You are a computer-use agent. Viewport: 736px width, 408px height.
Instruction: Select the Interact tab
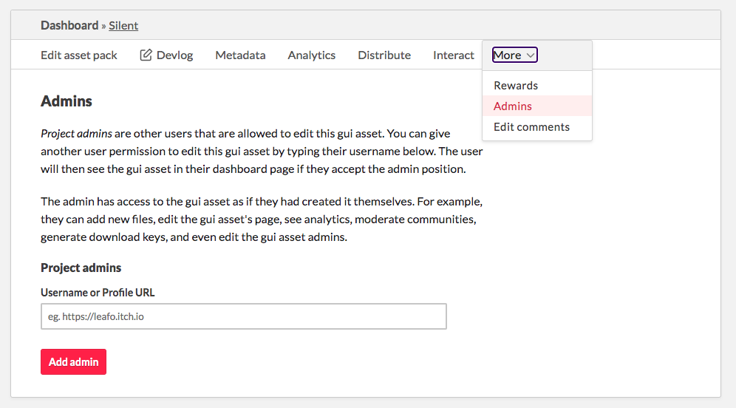click(x=454, y=55)
